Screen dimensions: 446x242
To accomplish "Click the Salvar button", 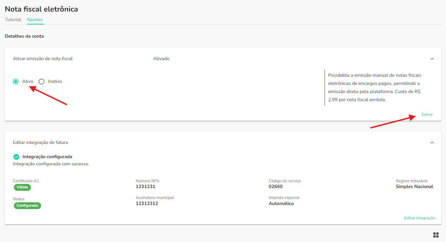I will tap(427, 114).
